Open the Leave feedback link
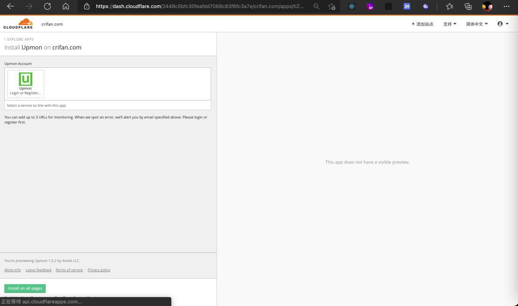The height and width of the screenshot is (306, 518). [x=39, y=270]
